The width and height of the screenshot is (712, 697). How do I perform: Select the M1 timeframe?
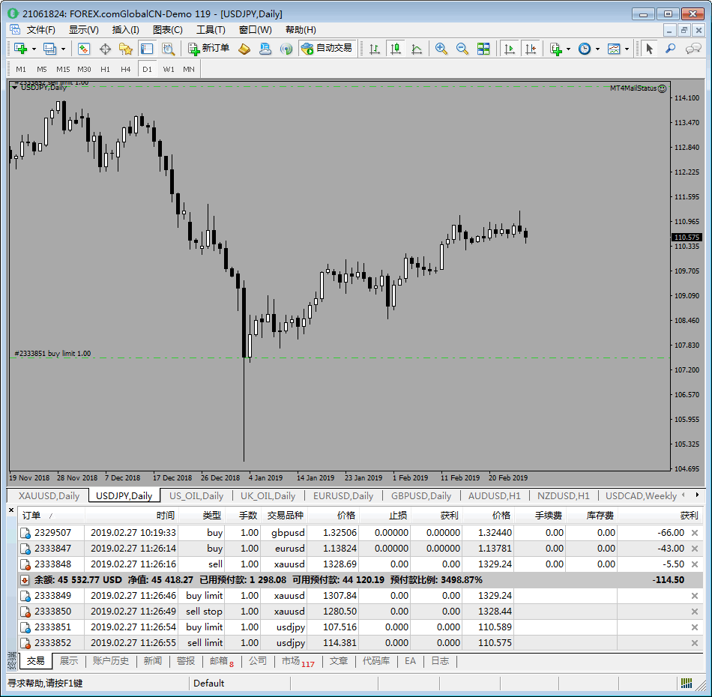click(21, 70)
